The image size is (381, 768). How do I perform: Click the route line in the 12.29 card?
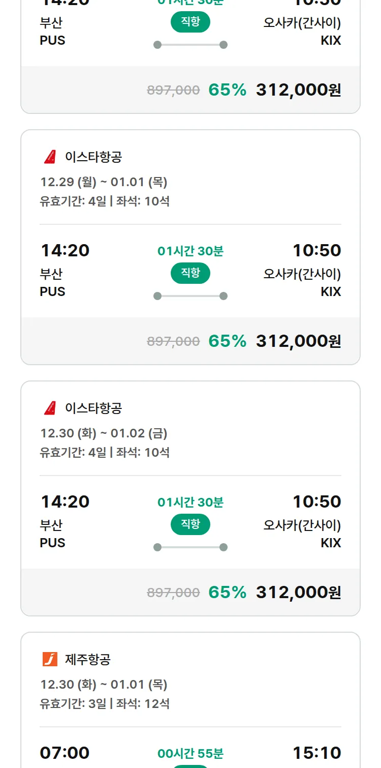(x=190, y=296)
